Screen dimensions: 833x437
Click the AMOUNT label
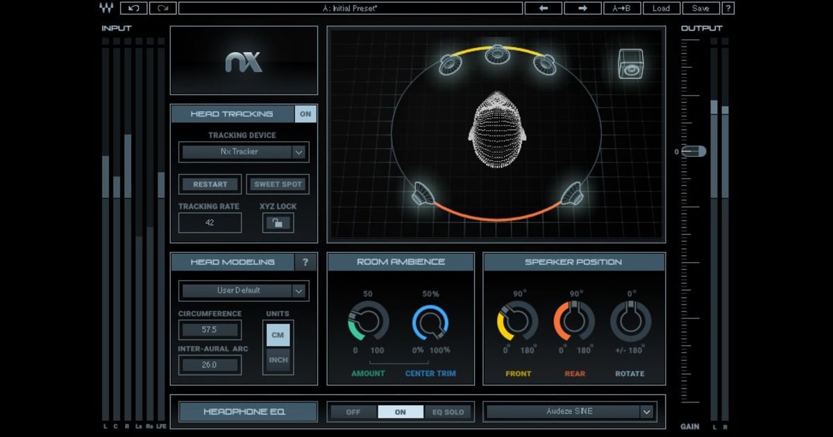pos(368,374)
